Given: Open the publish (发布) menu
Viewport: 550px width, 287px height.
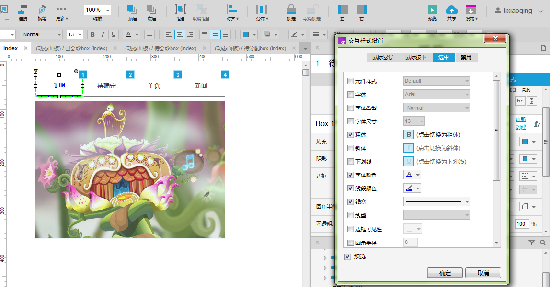Looking at the screenshot, I should [471, 12].
